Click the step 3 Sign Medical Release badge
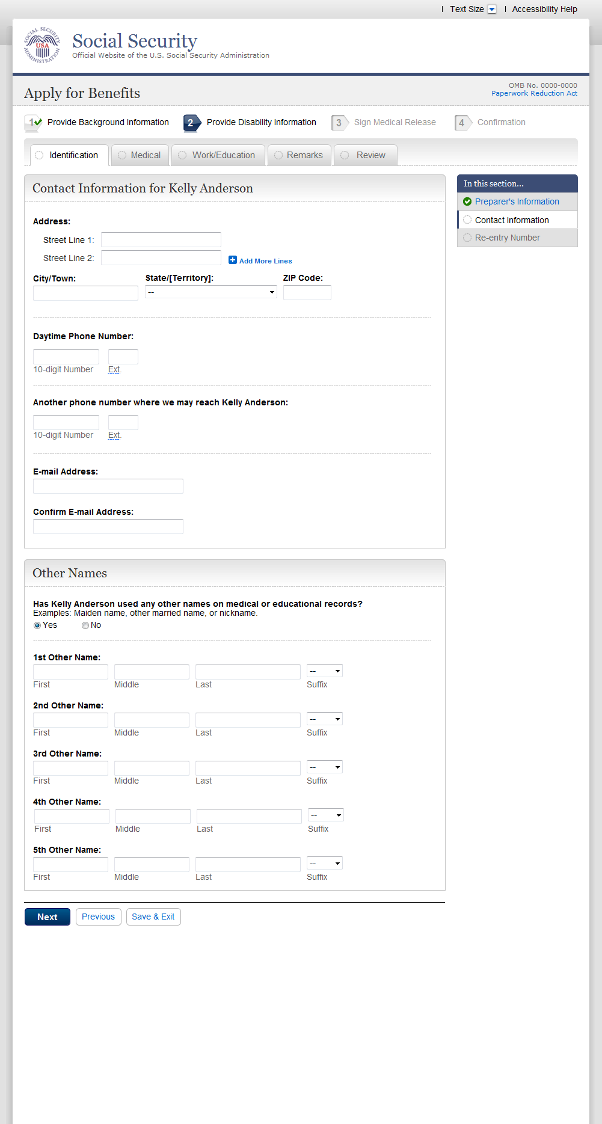The height and width of the screenshot is (1124, 602). tap(339, 123)
